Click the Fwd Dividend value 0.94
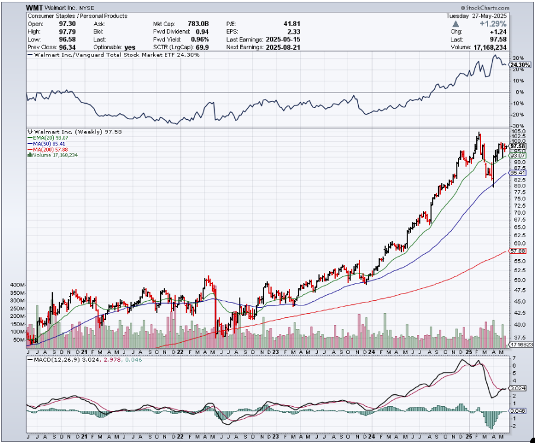 click(x=202, y=31)
